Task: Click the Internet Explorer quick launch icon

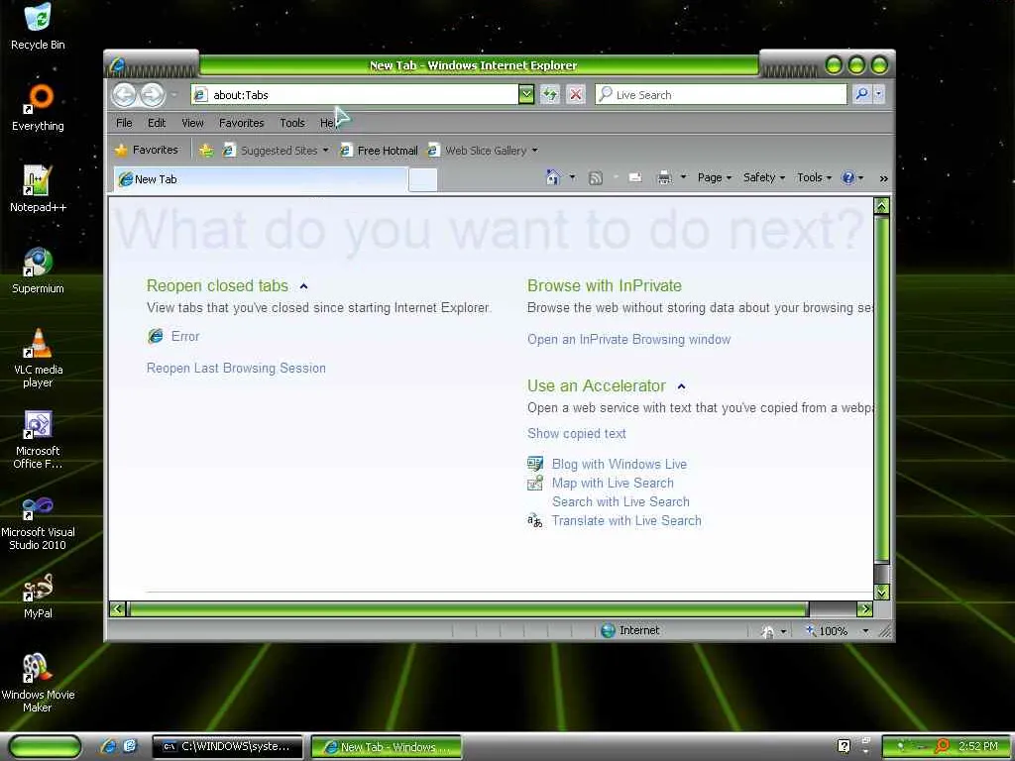Action: pos(109,746)
